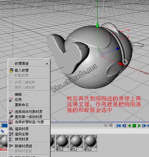This screenshot has width=149, height=157.
Task: Jump to the first frame of animation
Action: 119,125
